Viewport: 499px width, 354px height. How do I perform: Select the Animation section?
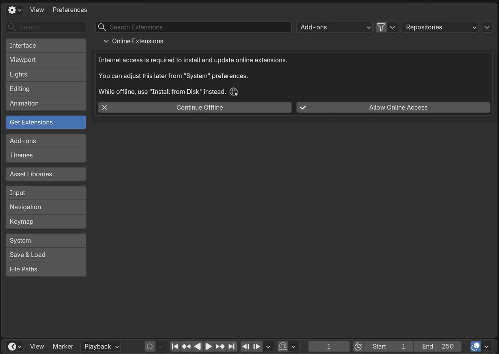coord(46,103)
